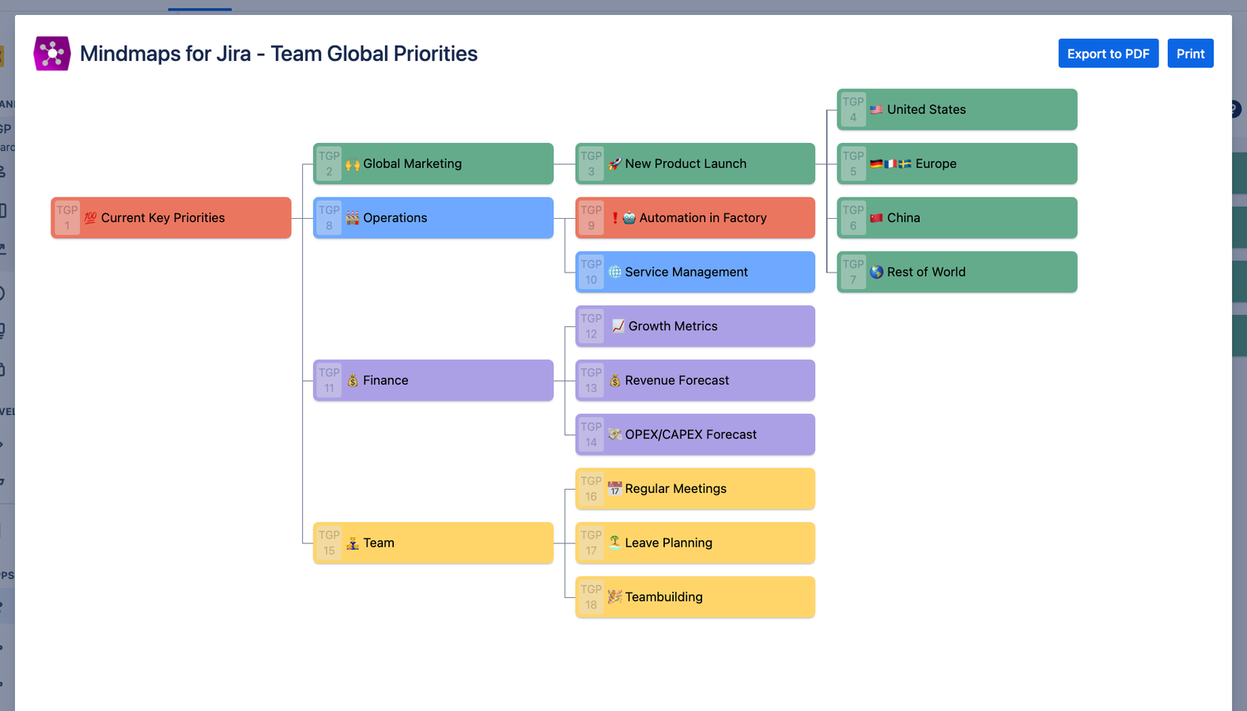Image resolution: width=1247 pixels, height=711 pixels.
Task: Click the TGP 7 issue key badge
Action: [x=853, y=272]
